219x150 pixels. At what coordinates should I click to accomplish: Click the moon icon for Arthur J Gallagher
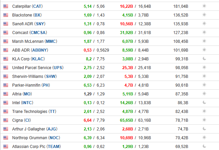(204, 129)
